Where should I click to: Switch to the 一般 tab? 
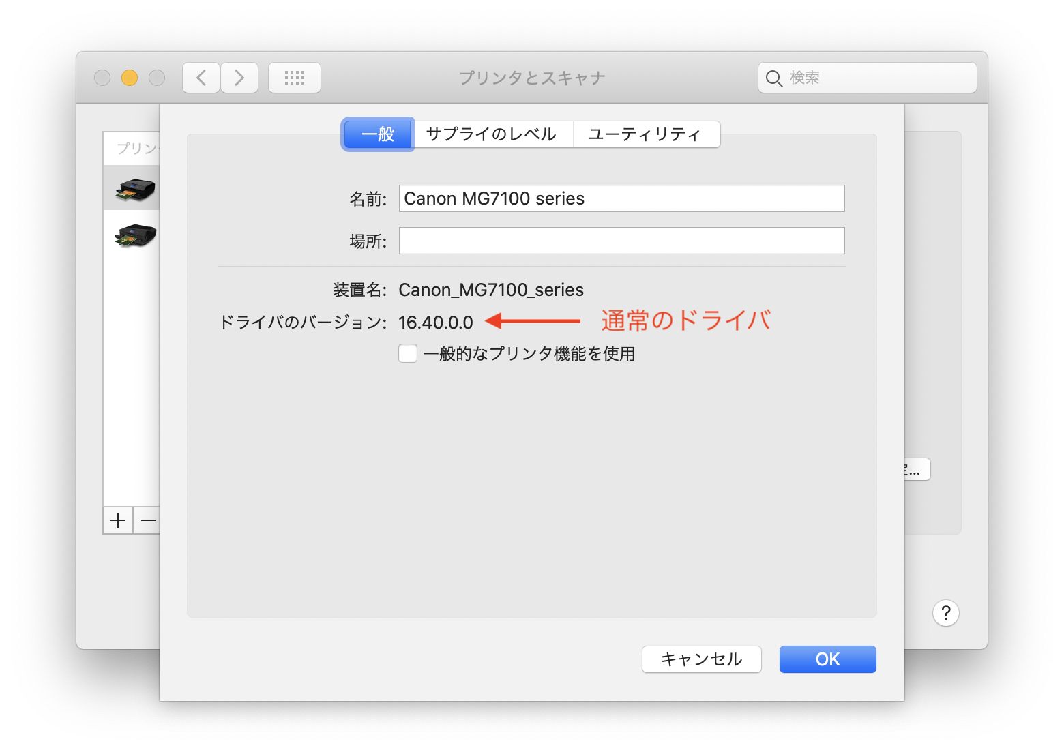coord(378,134)
